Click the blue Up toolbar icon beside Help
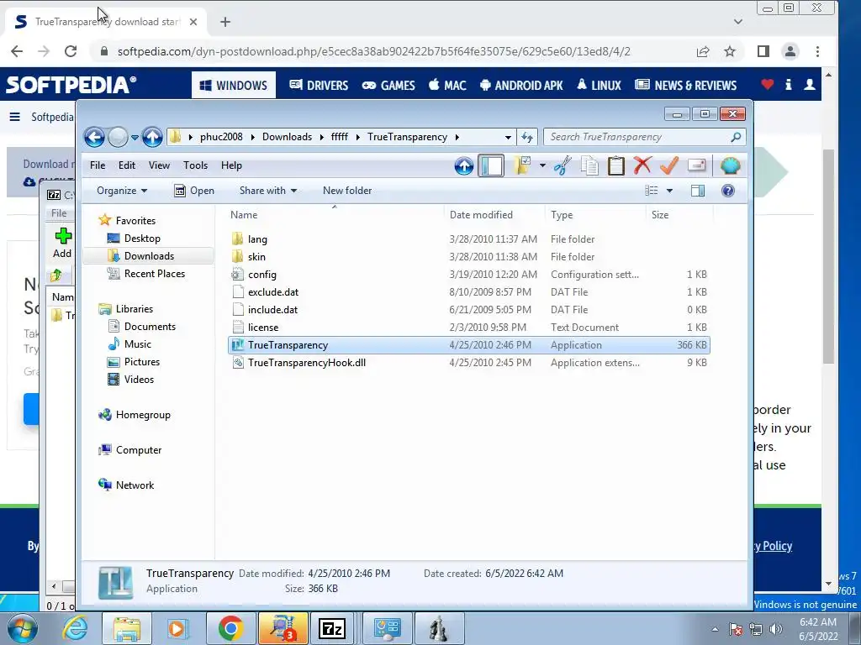 464,165
